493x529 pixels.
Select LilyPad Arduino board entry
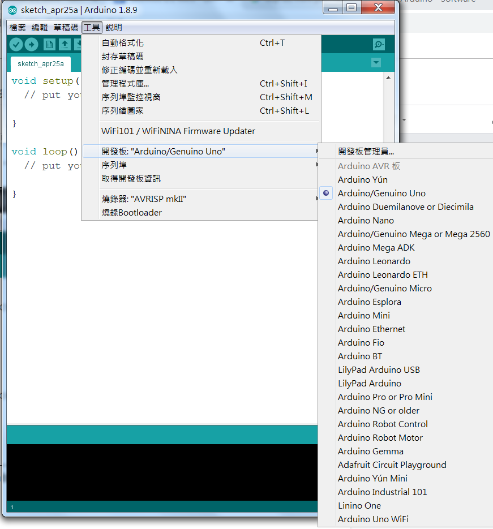[406, 383]
